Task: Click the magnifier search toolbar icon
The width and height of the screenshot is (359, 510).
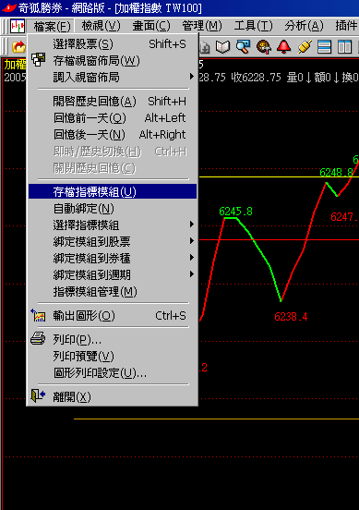Action: click(243, 47)
